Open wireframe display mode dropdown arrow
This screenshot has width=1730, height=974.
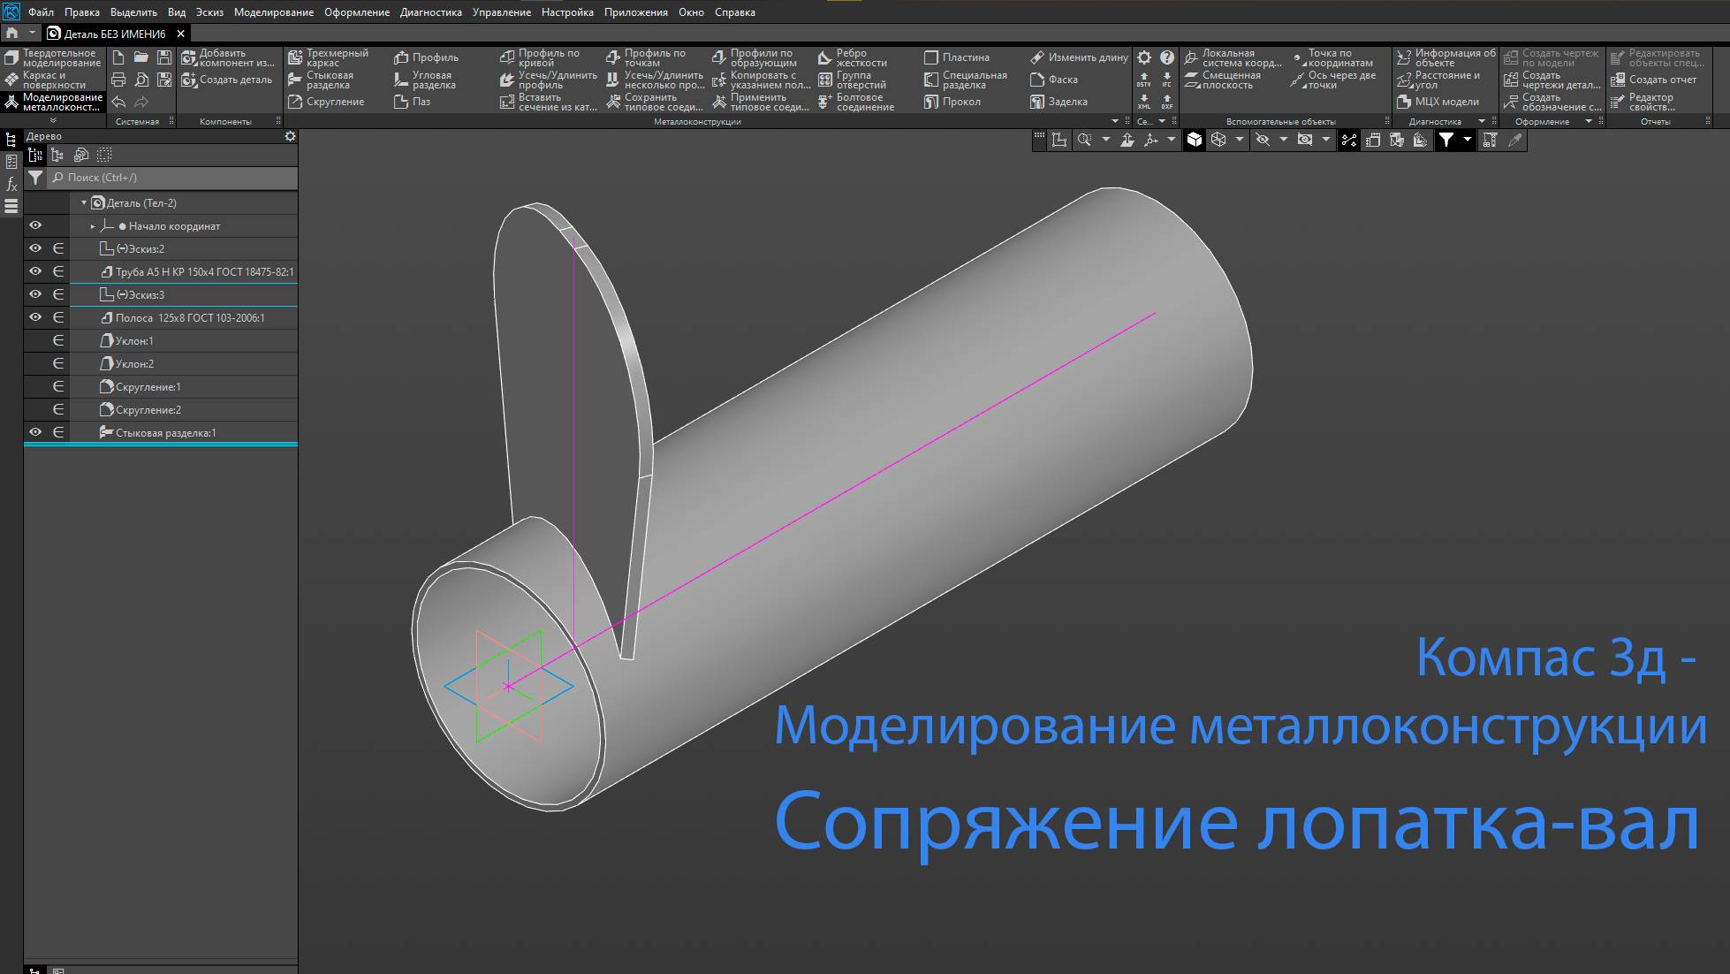(1239, 140)
